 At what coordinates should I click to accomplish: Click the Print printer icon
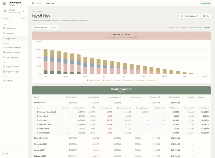tap(204, 16)
